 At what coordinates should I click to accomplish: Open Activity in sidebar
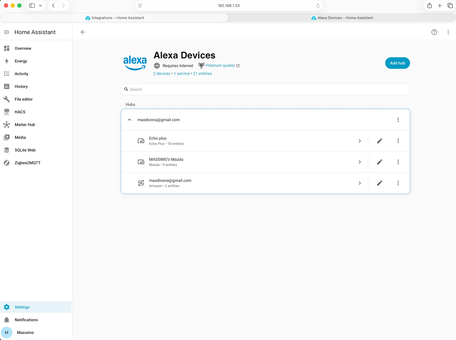[36, 74]
